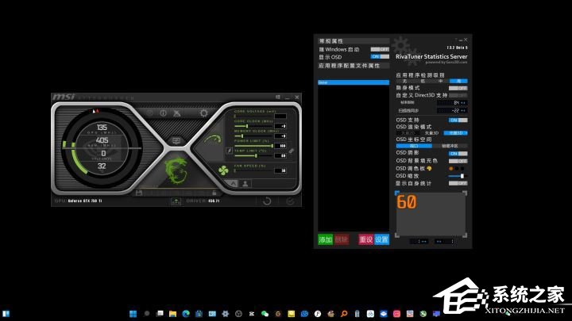Toggle custom Direct3D support switch
Screen dimensions: 572x321
coord(458,95)
